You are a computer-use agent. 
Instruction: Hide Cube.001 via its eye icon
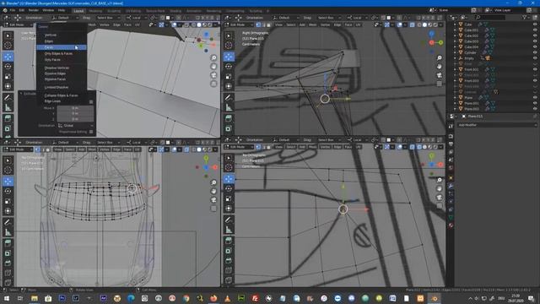point(535,30)
